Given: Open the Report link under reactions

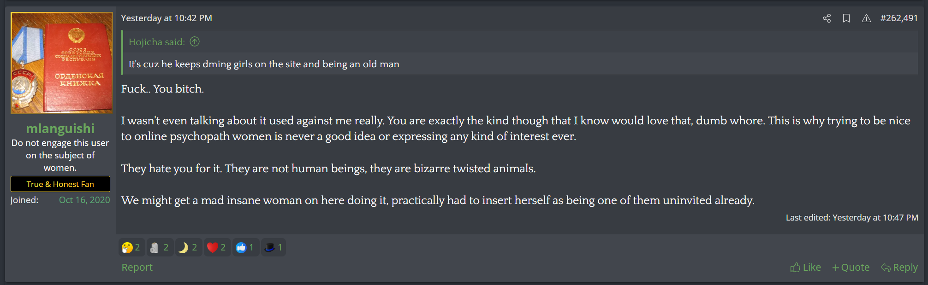Looking at the screenshot, I should coord(137,268).
